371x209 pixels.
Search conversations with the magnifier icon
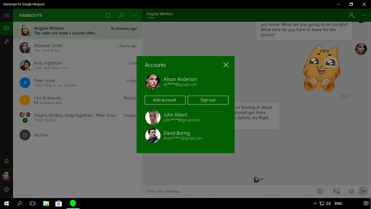click(121, 15)
